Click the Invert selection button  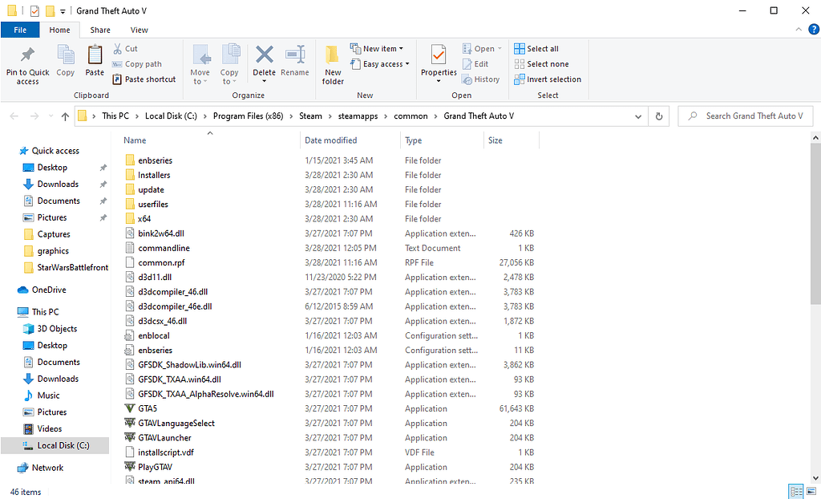pos(548,79)
